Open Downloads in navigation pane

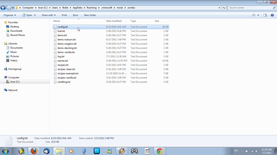pyautogui.click(x=14, y=31)
